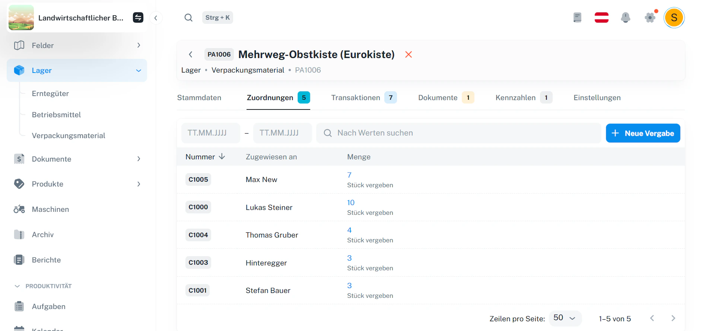Close the record with the red X
Image resolution: width=702 pixels, height=331 pixels.
409,54
